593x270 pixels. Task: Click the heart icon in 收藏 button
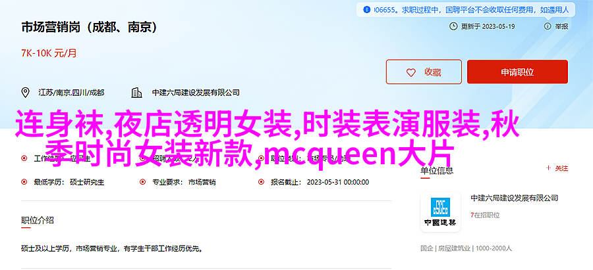[410, 72]
